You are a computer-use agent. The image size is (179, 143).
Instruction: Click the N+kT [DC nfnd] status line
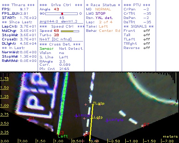(55, 39)
